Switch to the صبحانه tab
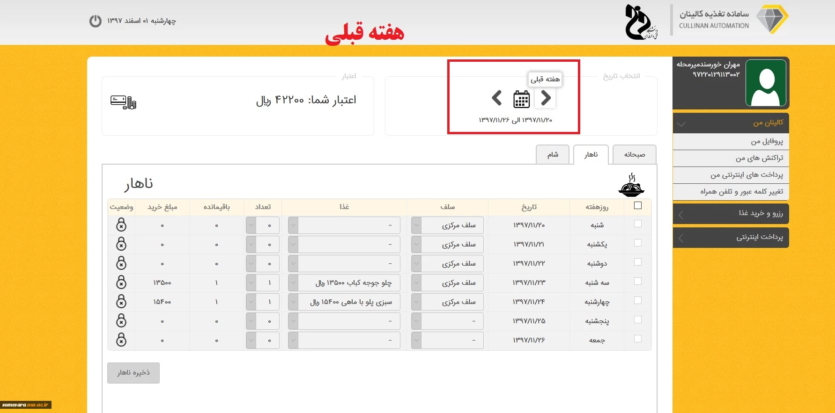835x413 pixels. (635, 155)
